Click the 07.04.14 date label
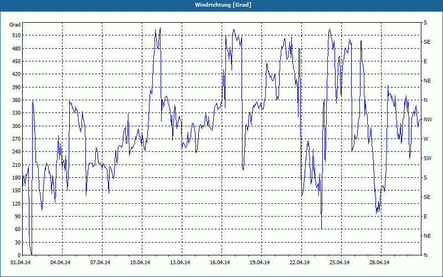 click(x=100, y=263)
